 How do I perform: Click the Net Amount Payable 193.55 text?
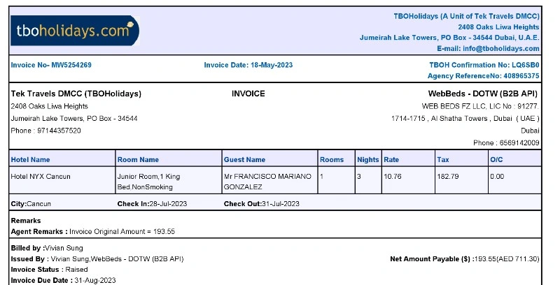(465, 258)
